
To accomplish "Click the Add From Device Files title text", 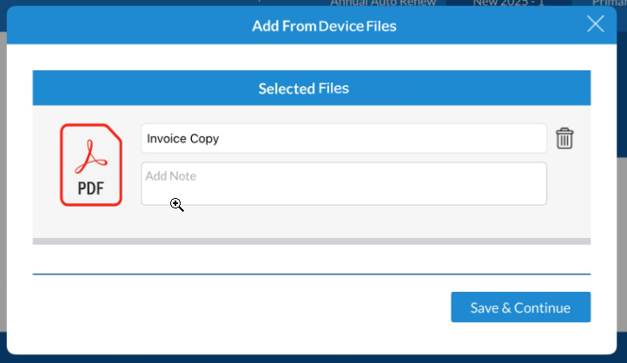I will point(323,26).
